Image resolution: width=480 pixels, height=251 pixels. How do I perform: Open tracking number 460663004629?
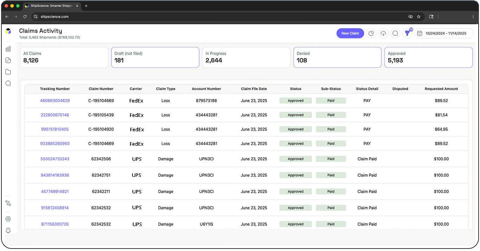[55, 100]
